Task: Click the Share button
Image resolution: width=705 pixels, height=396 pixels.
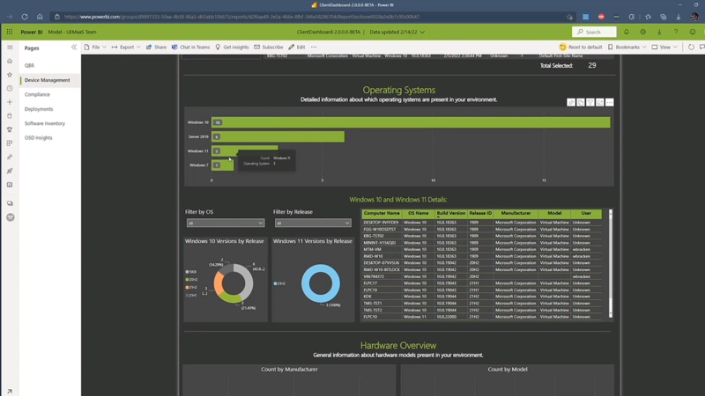Action: (x=156, y=48)
